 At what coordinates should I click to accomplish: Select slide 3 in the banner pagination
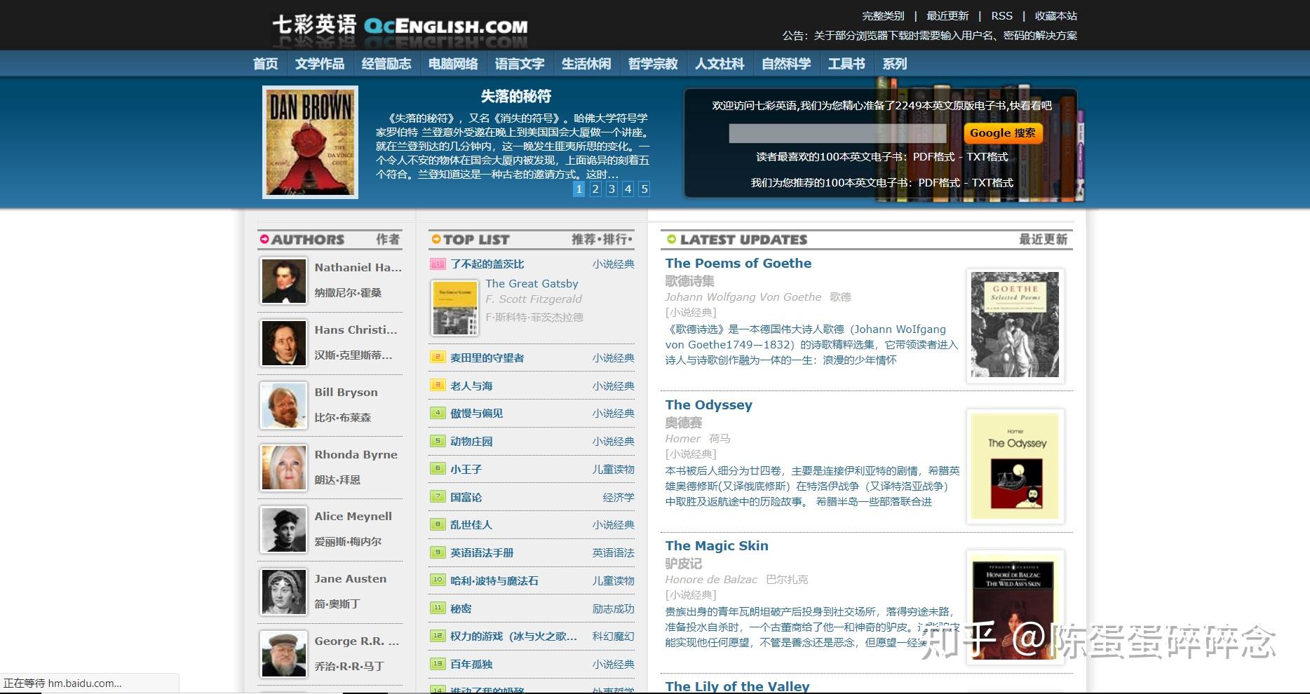(612, 189)
